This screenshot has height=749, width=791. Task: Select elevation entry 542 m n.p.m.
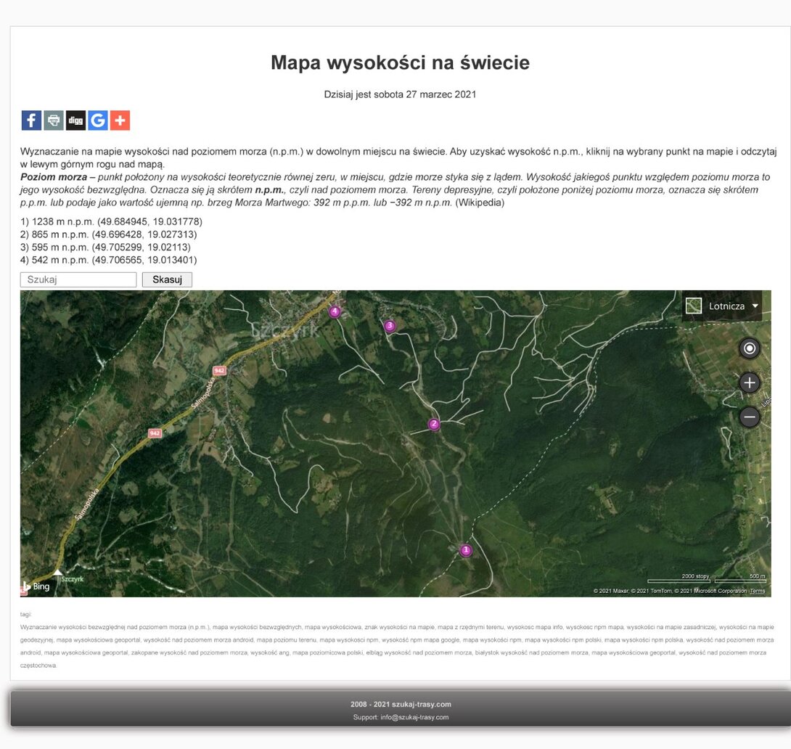tap(108, 261)
